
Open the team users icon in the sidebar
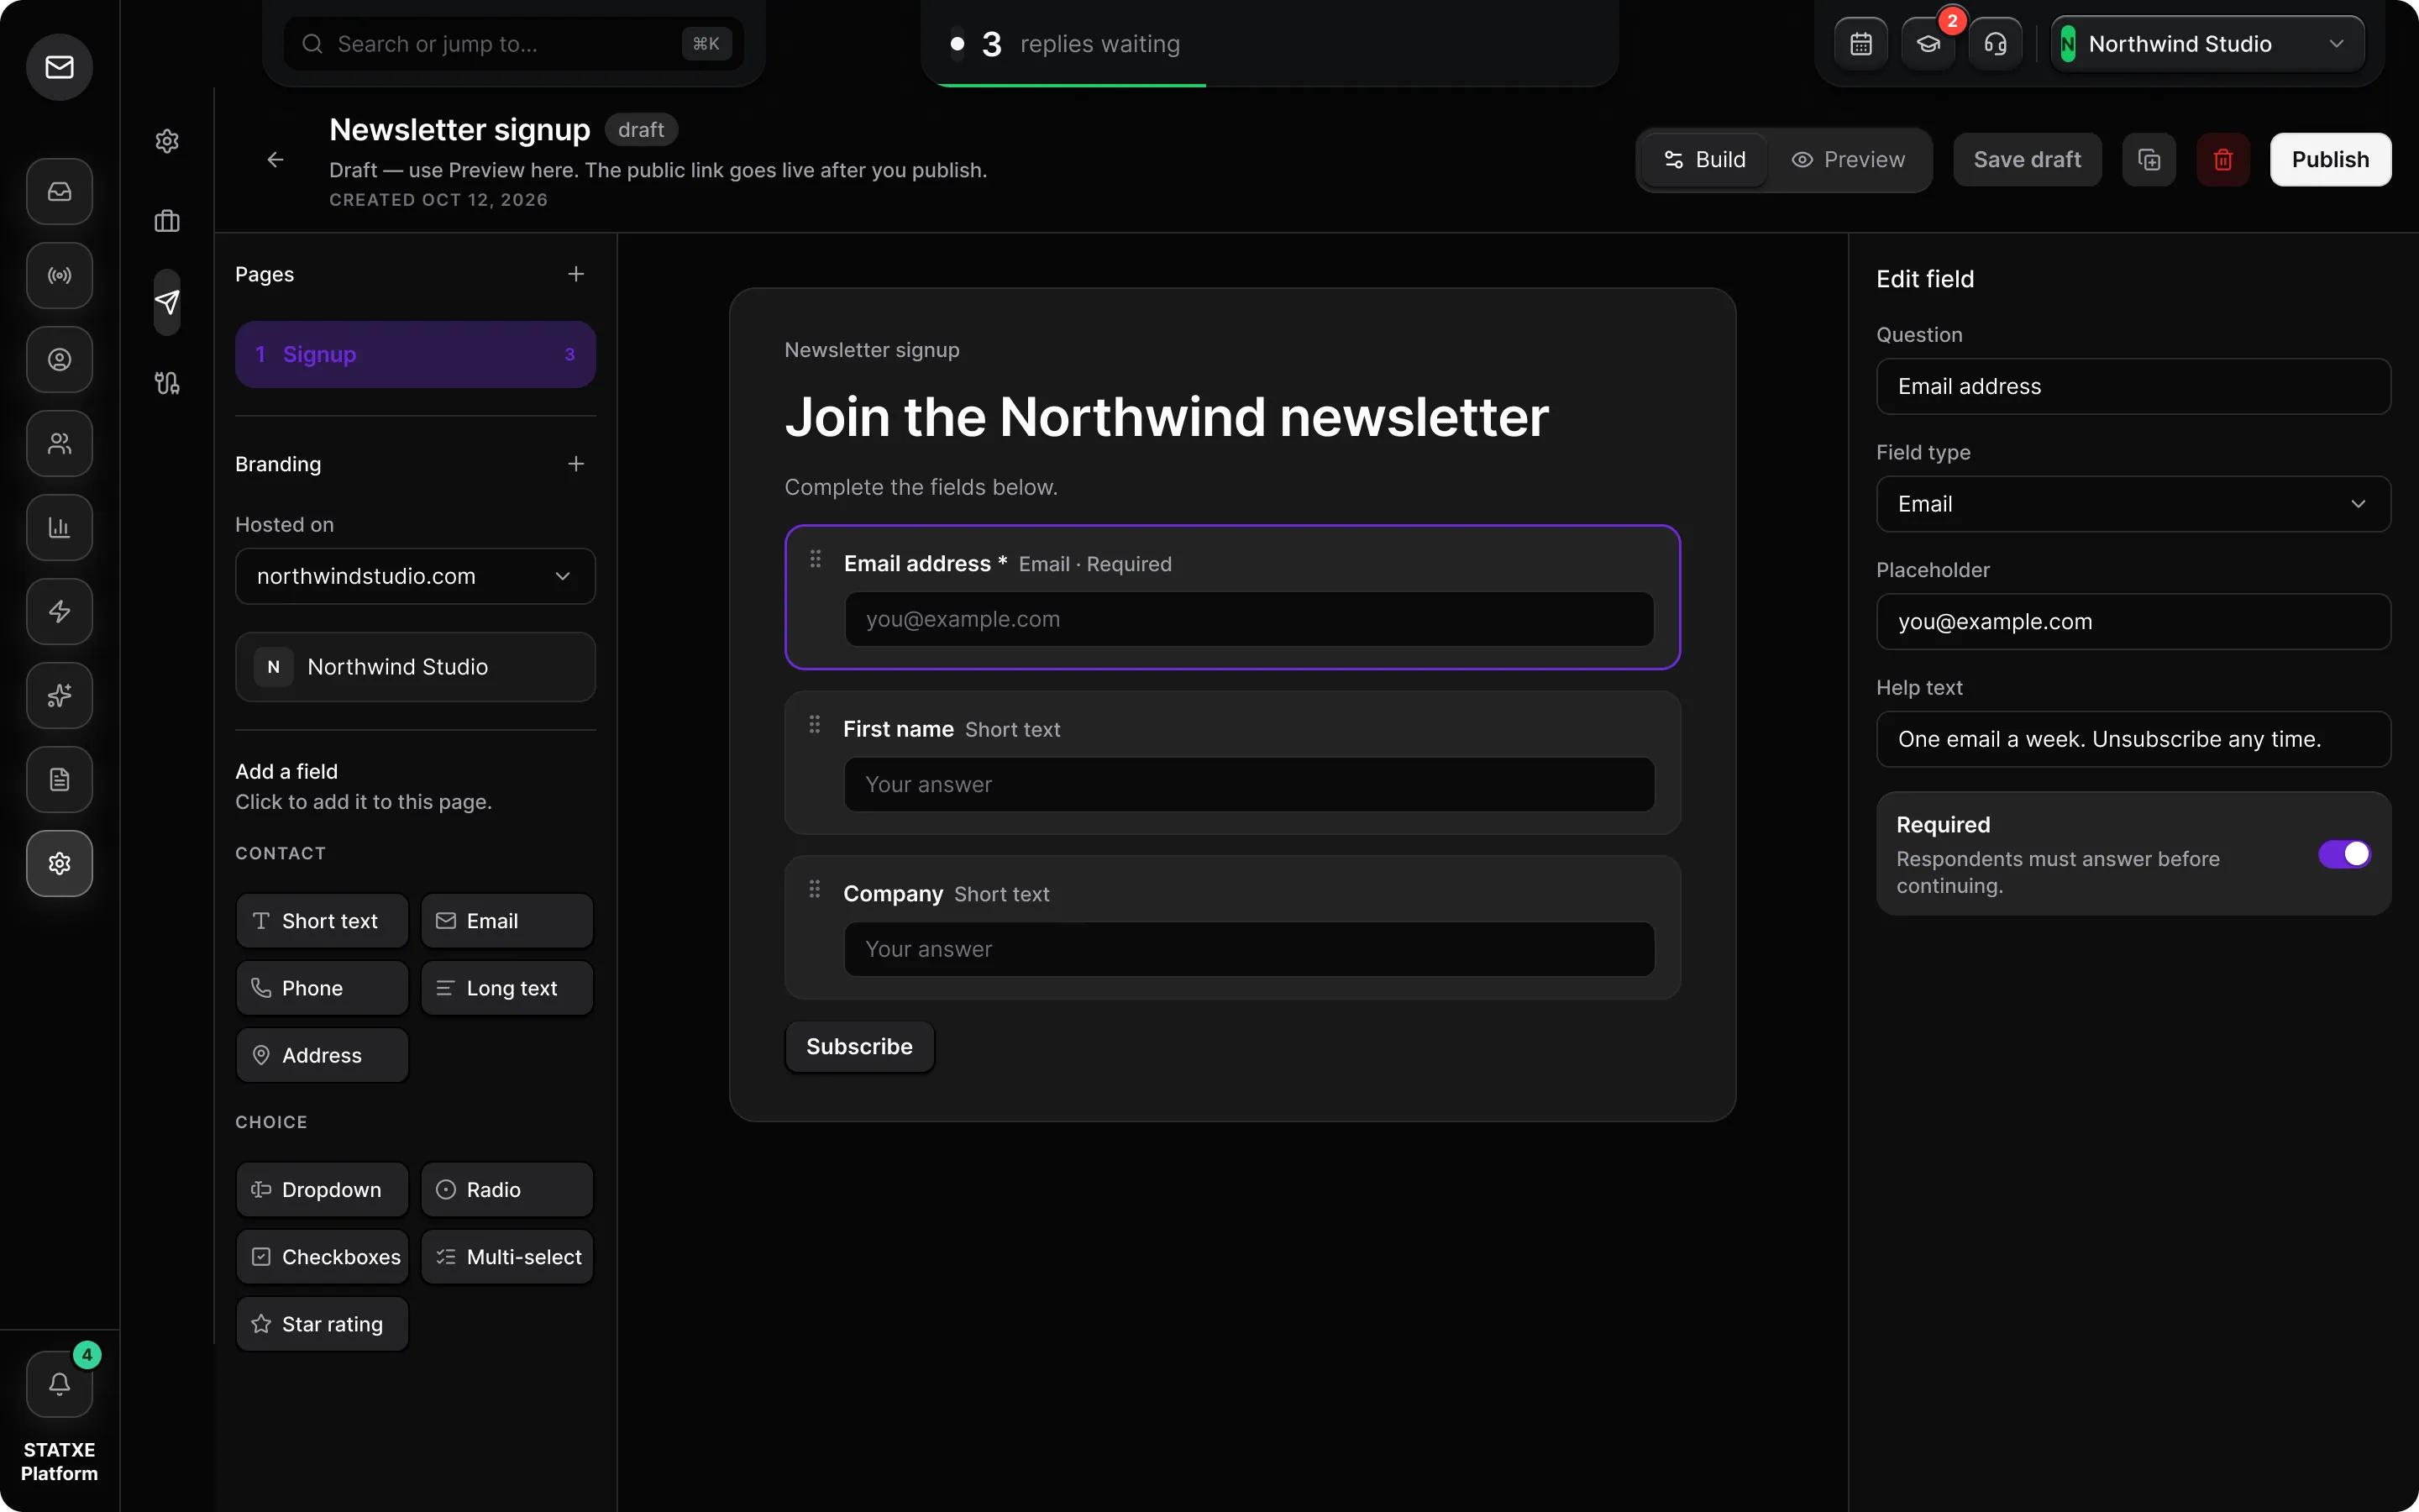59,443
